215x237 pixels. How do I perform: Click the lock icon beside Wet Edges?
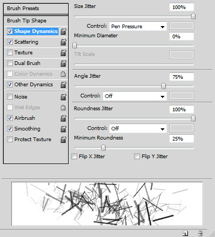point(63,108)
